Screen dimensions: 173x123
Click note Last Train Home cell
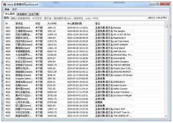coord(112,41)
